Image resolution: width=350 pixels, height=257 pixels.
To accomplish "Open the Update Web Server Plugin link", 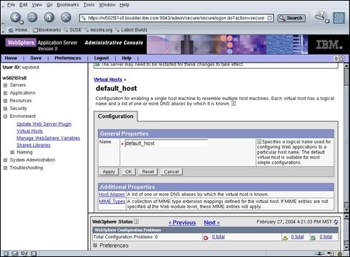I will click(x=44, y=124).
